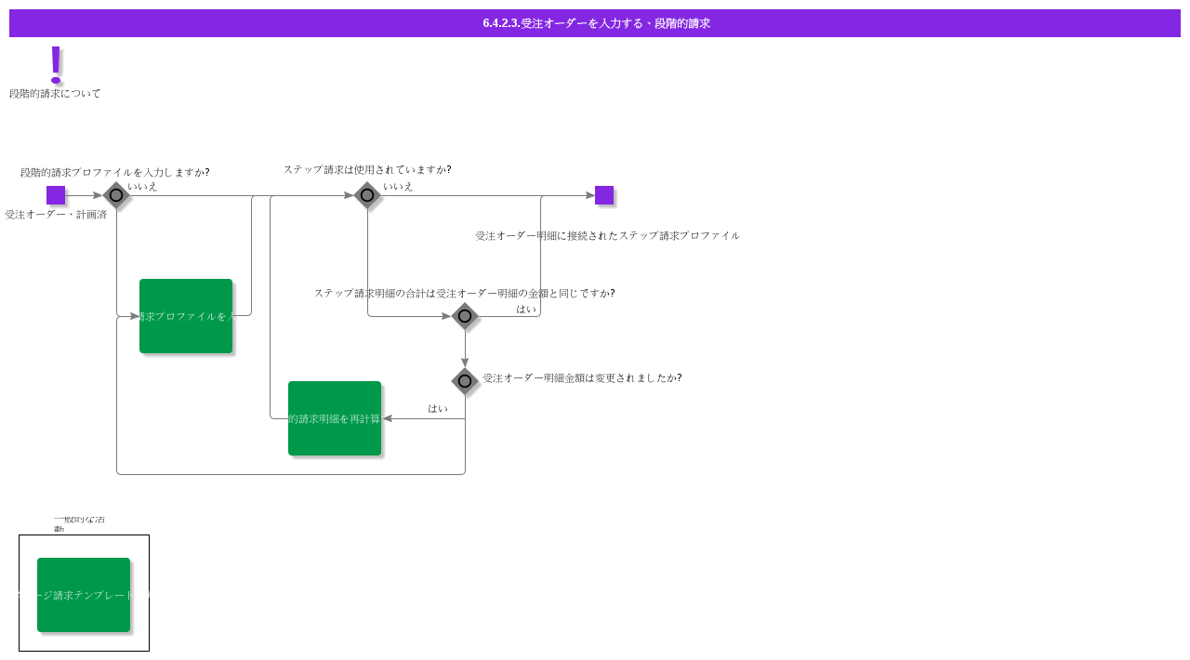Click the 受注オーダー明細金額は変更されましたか? gateway diamond
The image size is (1190, 660).
click(x=465, y=381)
